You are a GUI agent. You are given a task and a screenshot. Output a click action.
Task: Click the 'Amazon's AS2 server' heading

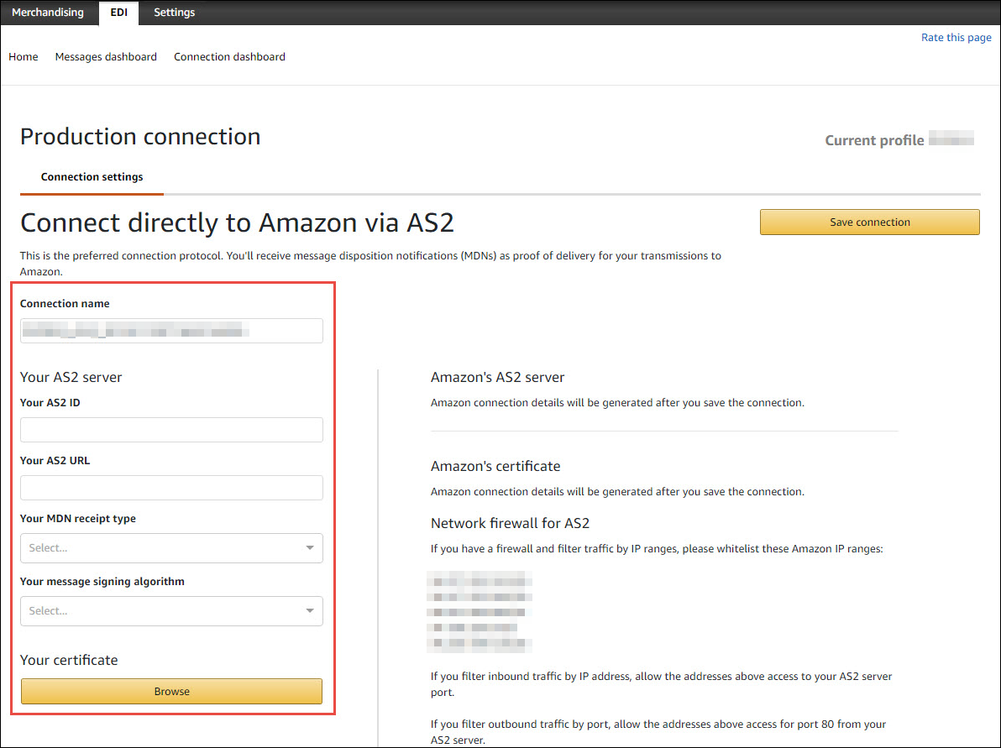pyautogui.click(x=497, y=377)
